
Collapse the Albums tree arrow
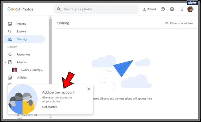pyautogui.click(x=5, y=62)
